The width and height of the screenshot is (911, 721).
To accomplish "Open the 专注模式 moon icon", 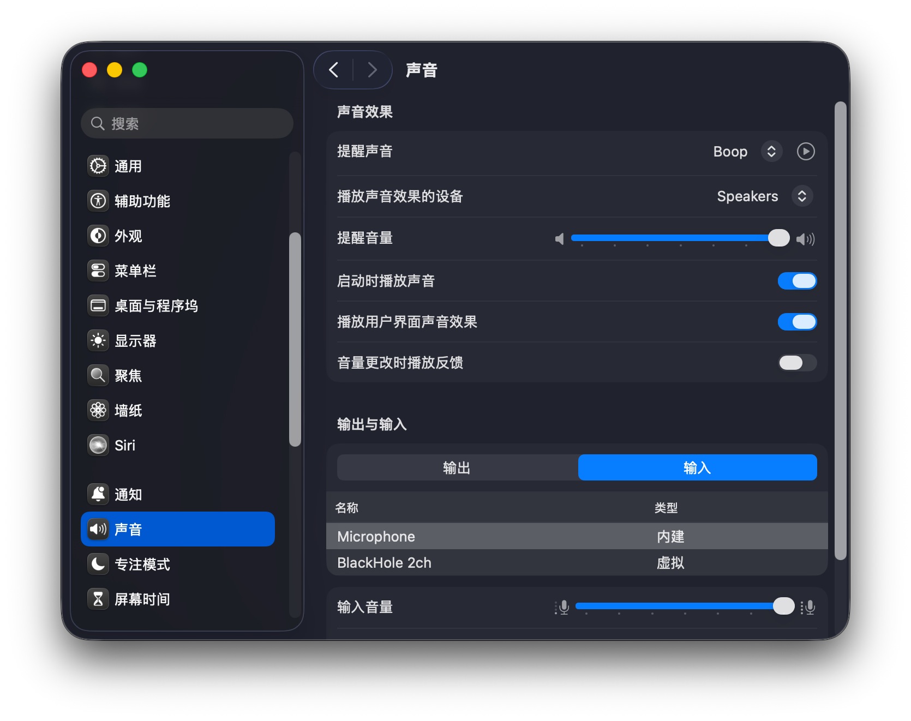I will (98, 564).
